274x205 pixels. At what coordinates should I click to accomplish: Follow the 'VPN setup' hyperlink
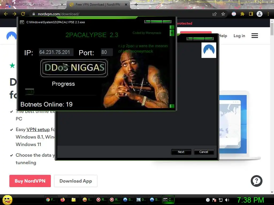point(38,129)
